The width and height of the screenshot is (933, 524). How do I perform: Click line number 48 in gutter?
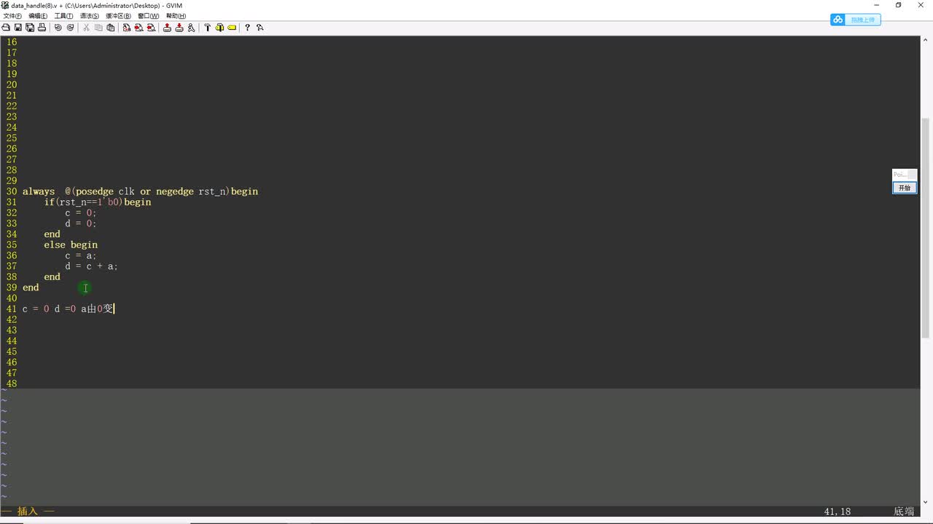12,384
